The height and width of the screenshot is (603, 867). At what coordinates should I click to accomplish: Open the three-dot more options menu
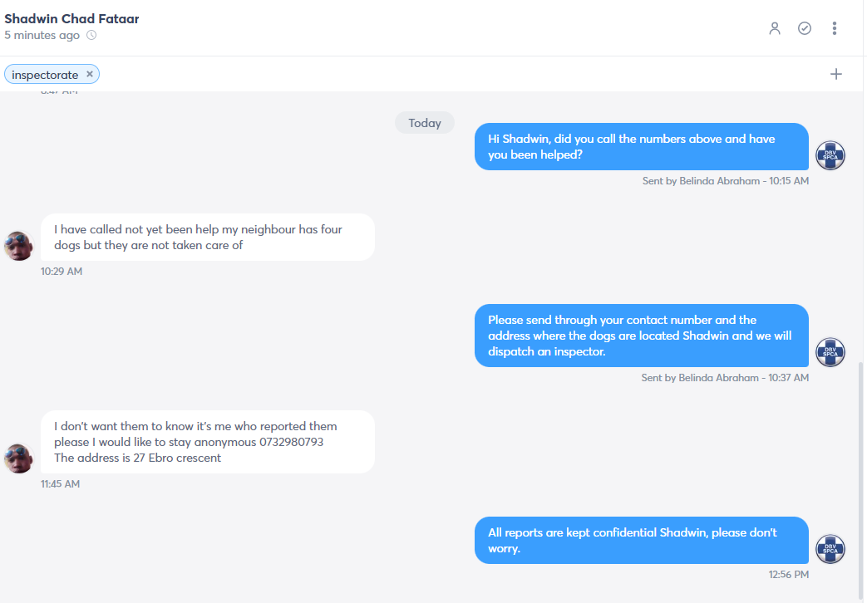pos(835,28)
